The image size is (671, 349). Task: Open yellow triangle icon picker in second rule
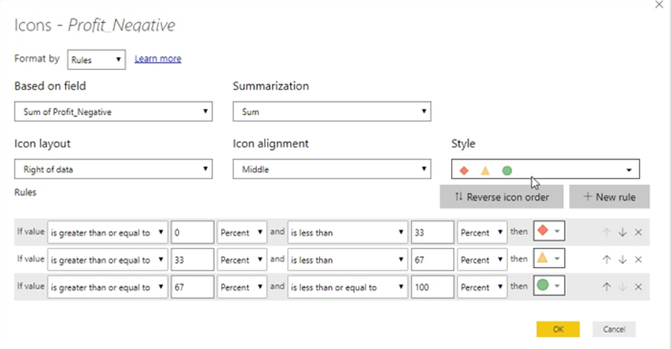(x=548, y=259)
